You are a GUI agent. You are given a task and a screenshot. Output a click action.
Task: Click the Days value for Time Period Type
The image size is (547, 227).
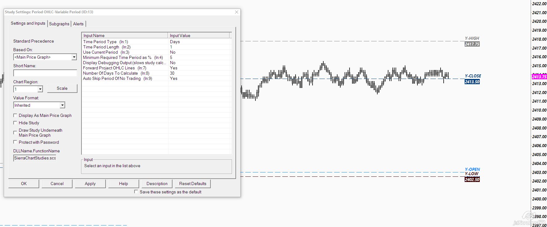pyautogui.click(x=175, y=42)
